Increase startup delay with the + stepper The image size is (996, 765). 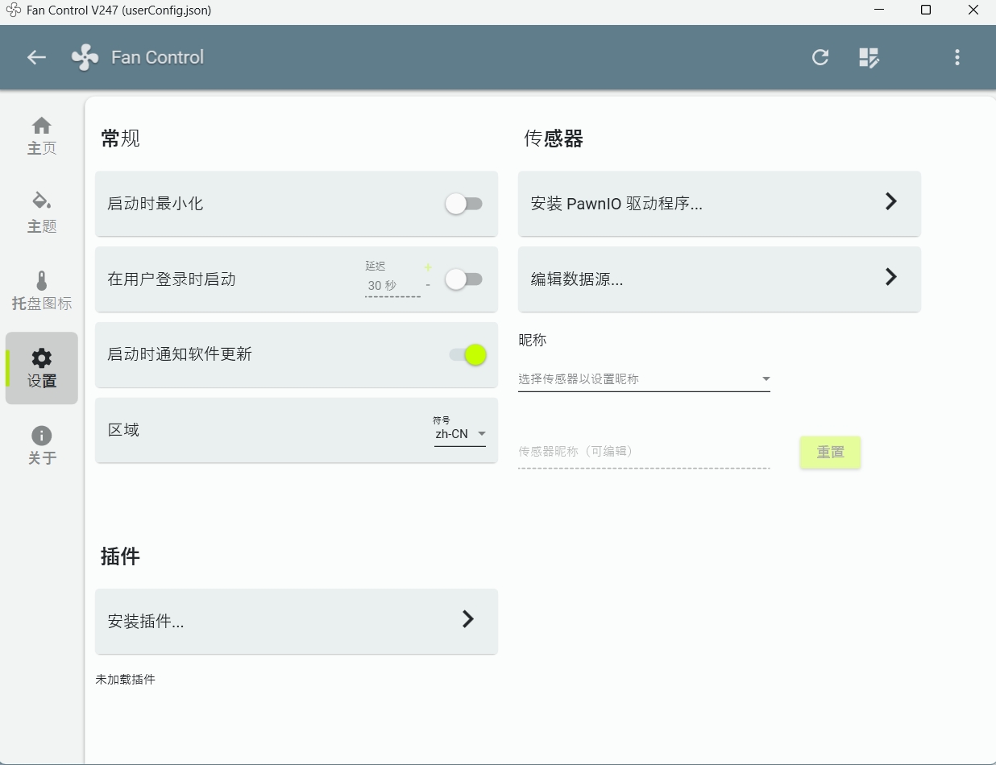[428, 267]
